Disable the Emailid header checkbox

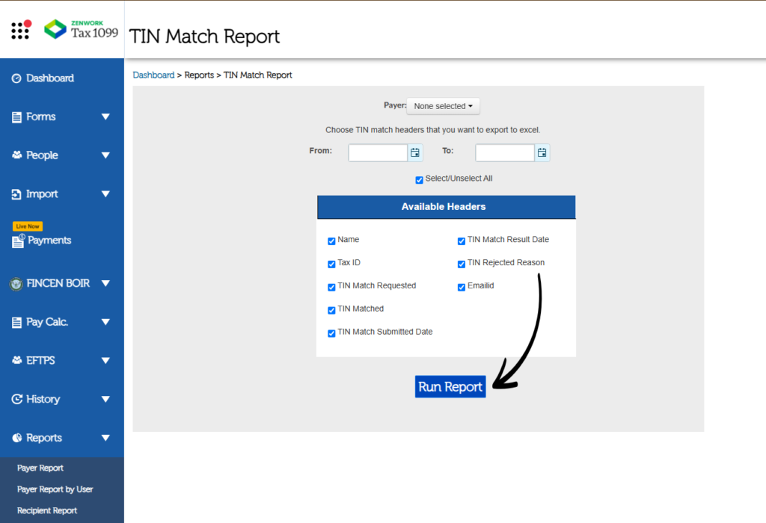pyautogui.click(x=462, y=287)
